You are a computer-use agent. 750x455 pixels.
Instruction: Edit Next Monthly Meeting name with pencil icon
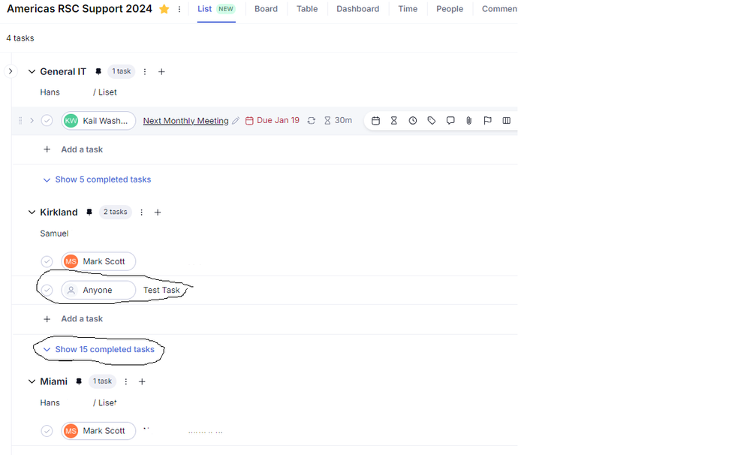click(235, 121)
